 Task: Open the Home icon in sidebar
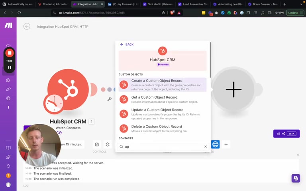(8, 46)
